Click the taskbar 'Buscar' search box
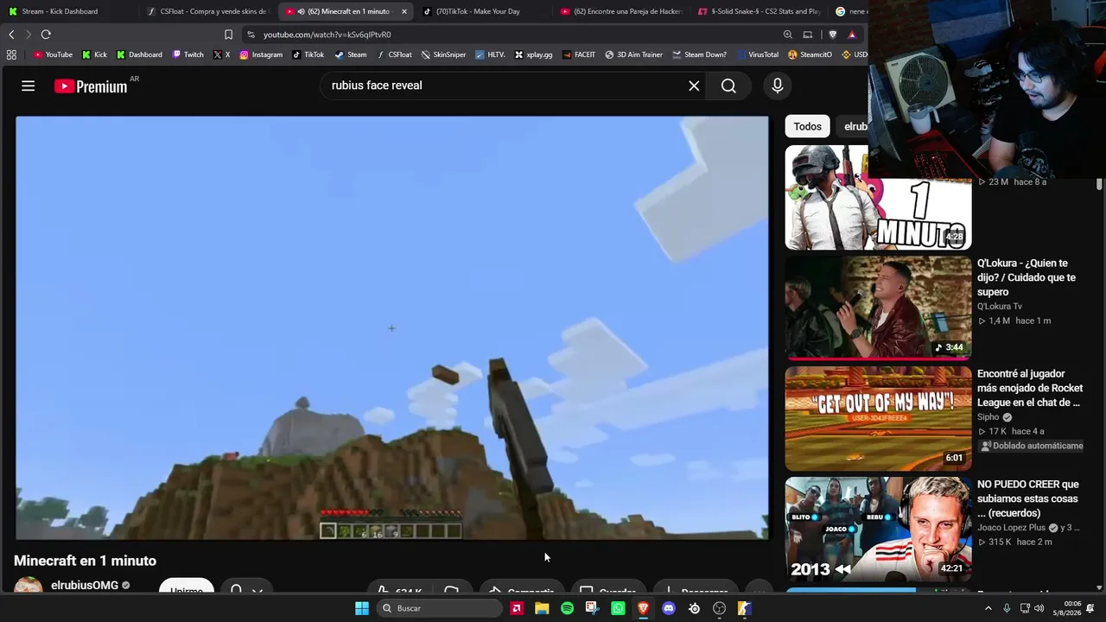 [x=440, y=608]
